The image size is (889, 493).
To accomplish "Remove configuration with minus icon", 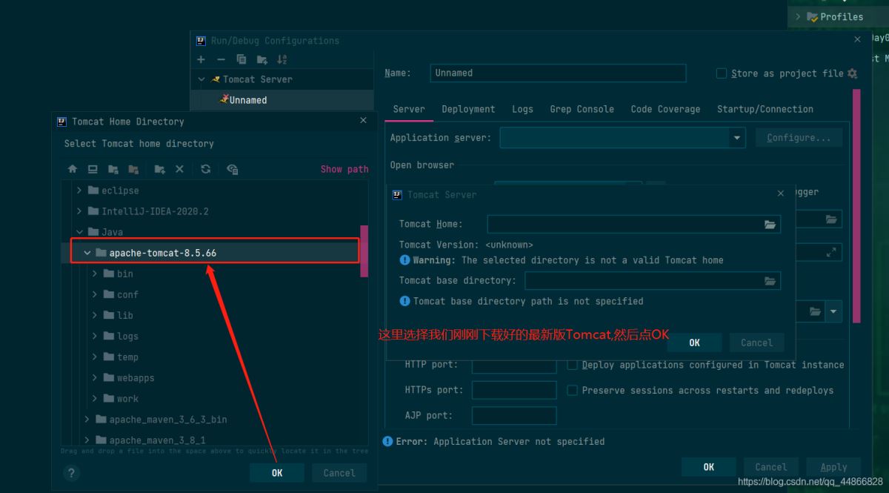I will 221,59.
